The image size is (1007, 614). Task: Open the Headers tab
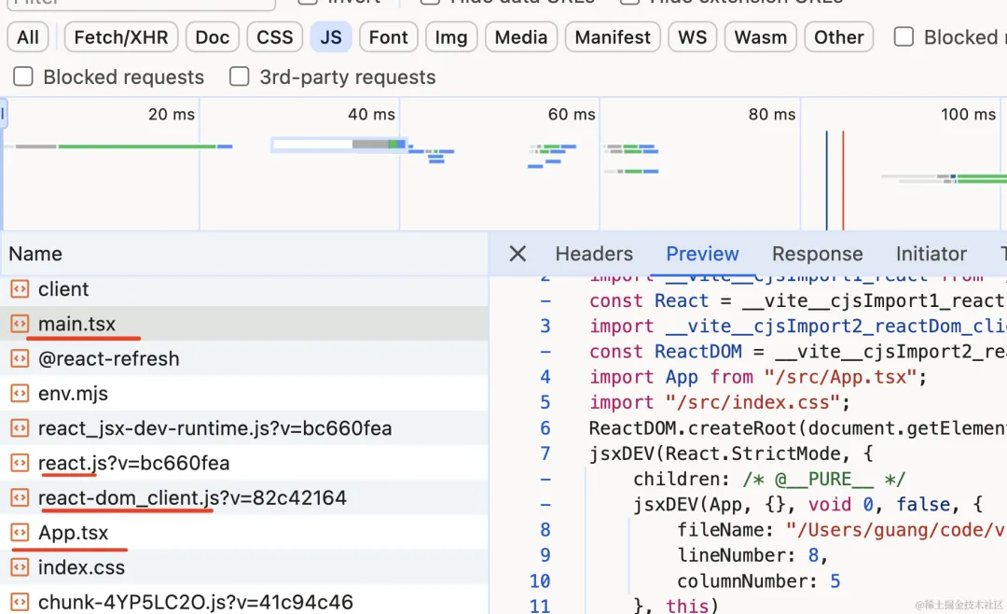[x=594, y=254]
